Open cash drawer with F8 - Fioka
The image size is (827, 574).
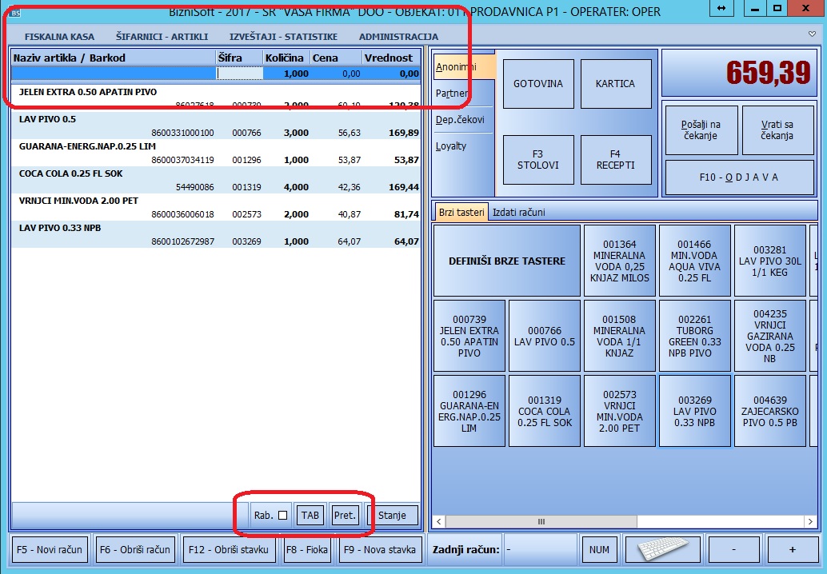point(307,550)
